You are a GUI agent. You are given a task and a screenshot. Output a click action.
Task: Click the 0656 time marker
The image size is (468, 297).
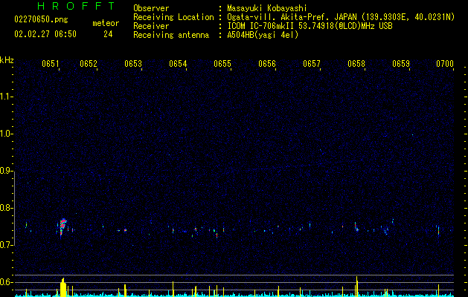267,64
